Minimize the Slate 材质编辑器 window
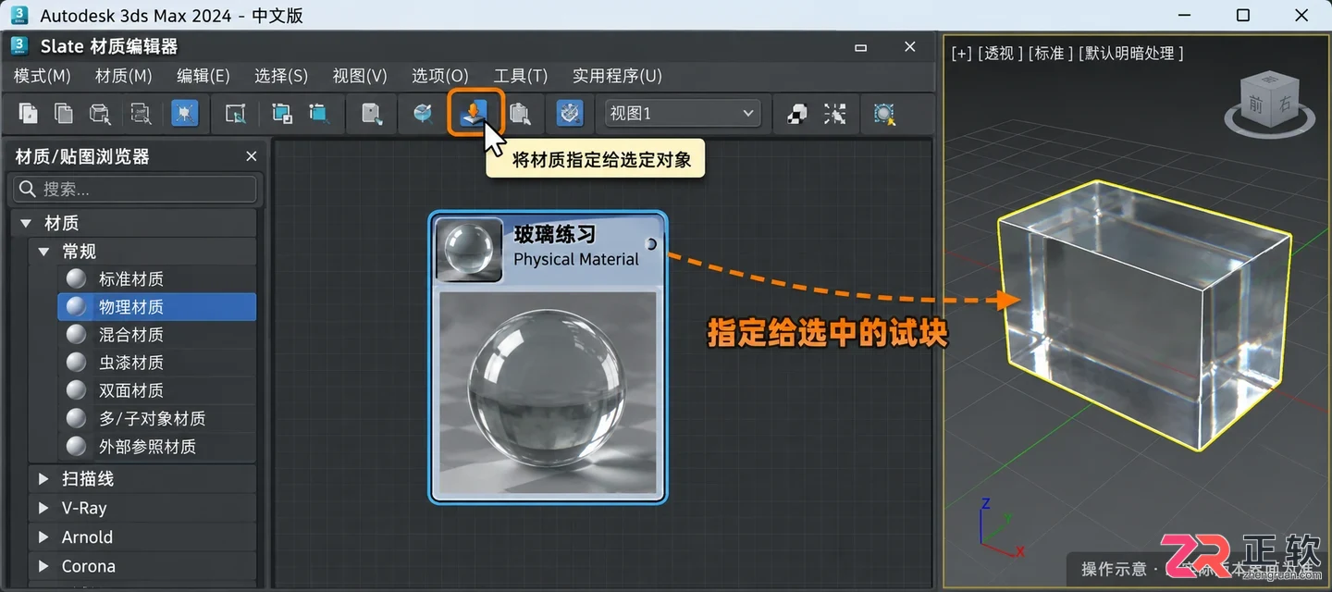 click(860, 46)
